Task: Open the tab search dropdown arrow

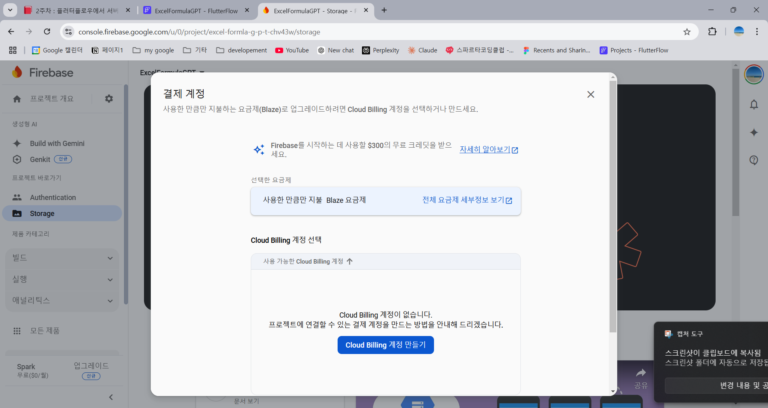Action: [10, 10]
